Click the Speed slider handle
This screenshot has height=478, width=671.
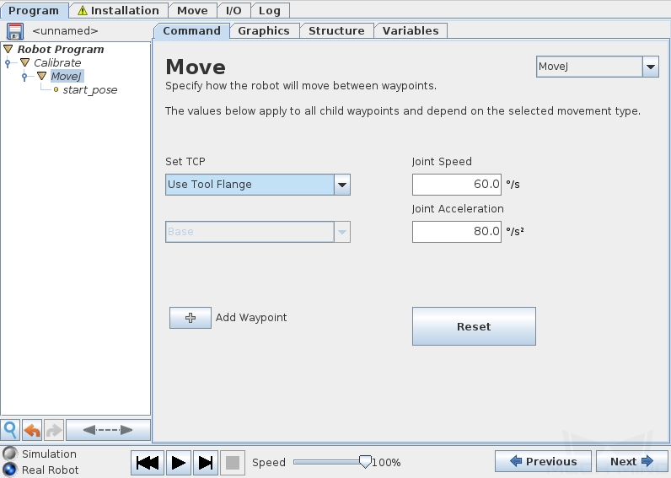pos(365,462)
